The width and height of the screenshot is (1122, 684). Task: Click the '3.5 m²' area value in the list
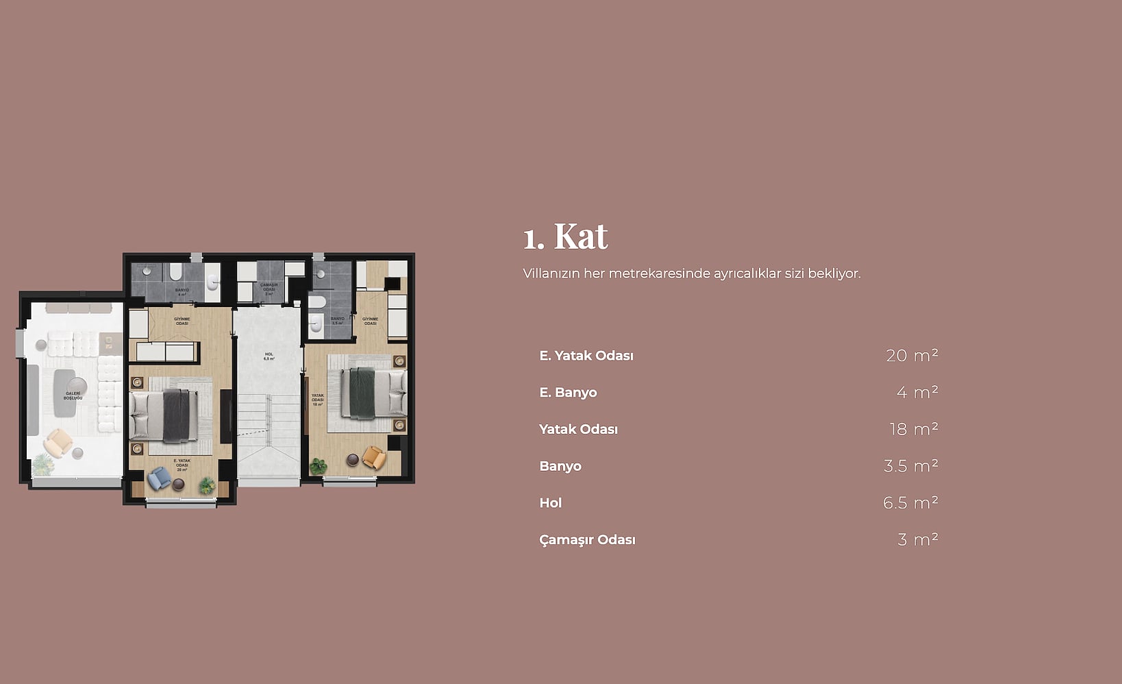pyautogui.click(x=911, y=466)
